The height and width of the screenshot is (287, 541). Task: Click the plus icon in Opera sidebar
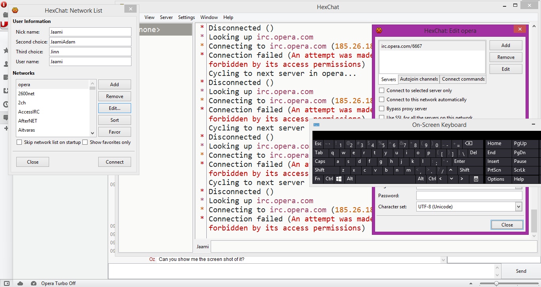point(6,128)
